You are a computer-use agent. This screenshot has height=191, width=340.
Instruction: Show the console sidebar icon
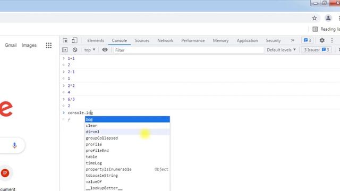pyautogui.click(x=65, y=50)
